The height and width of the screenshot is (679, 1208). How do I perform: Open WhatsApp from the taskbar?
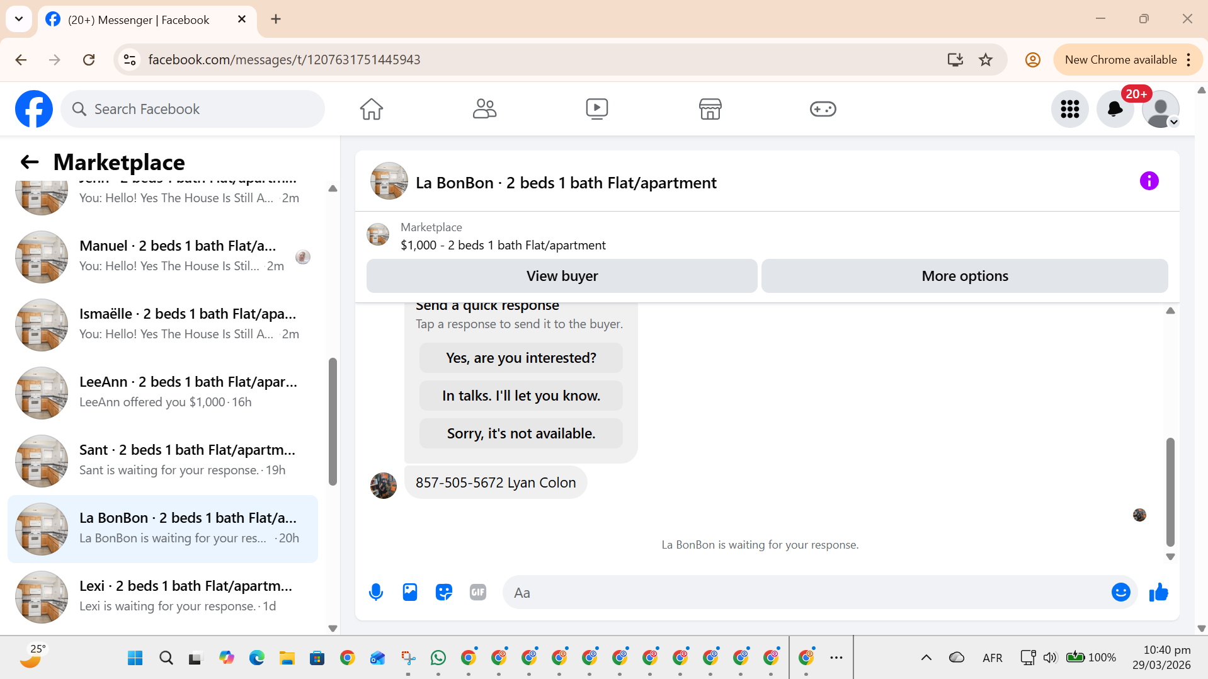point(438,658)
